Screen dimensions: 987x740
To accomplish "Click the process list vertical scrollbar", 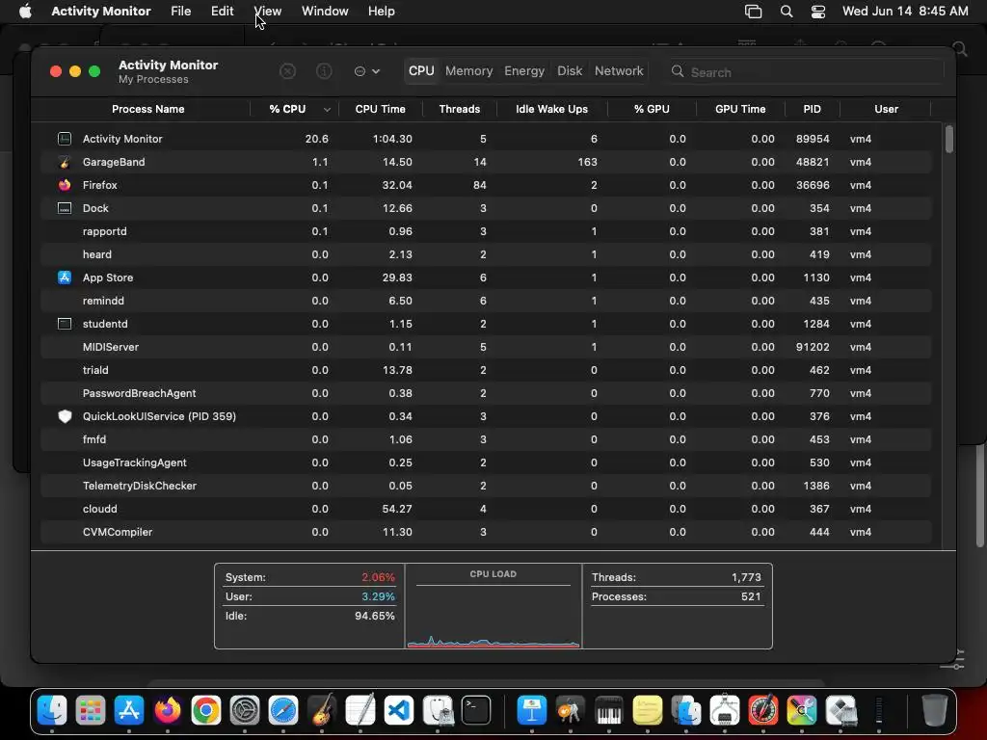I will click(x=948, y=139).
